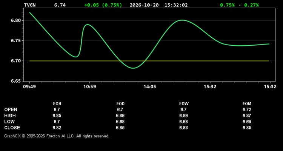The image size is (283, 151).
Task: Click the CLOSE row label
Action: point(12,128)
